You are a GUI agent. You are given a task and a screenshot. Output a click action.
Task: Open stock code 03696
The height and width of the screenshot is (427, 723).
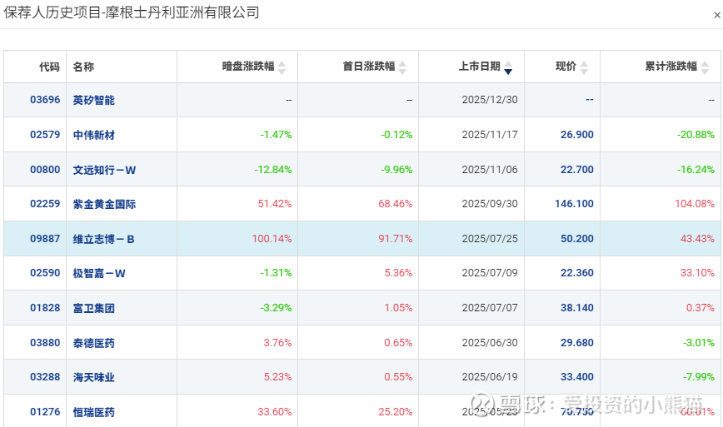[x=45, y=100]
